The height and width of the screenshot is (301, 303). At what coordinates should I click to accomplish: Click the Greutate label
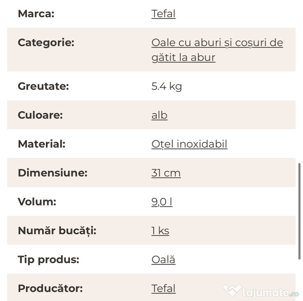coord(43,86)
